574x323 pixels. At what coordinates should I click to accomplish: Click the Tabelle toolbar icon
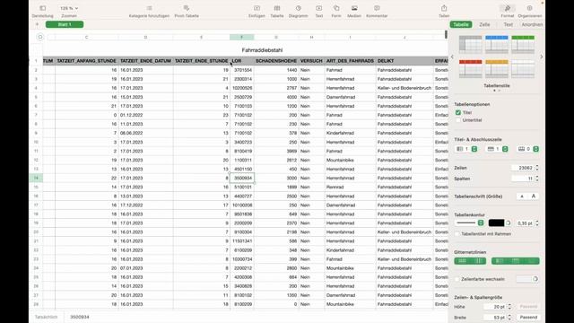click(277, 8)
